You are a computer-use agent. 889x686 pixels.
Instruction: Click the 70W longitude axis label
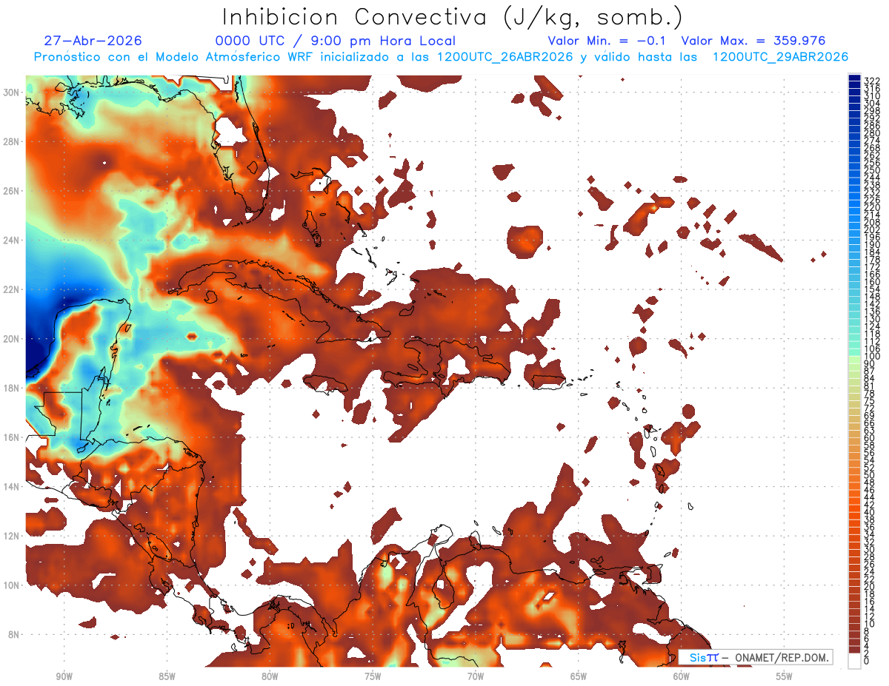476,676
